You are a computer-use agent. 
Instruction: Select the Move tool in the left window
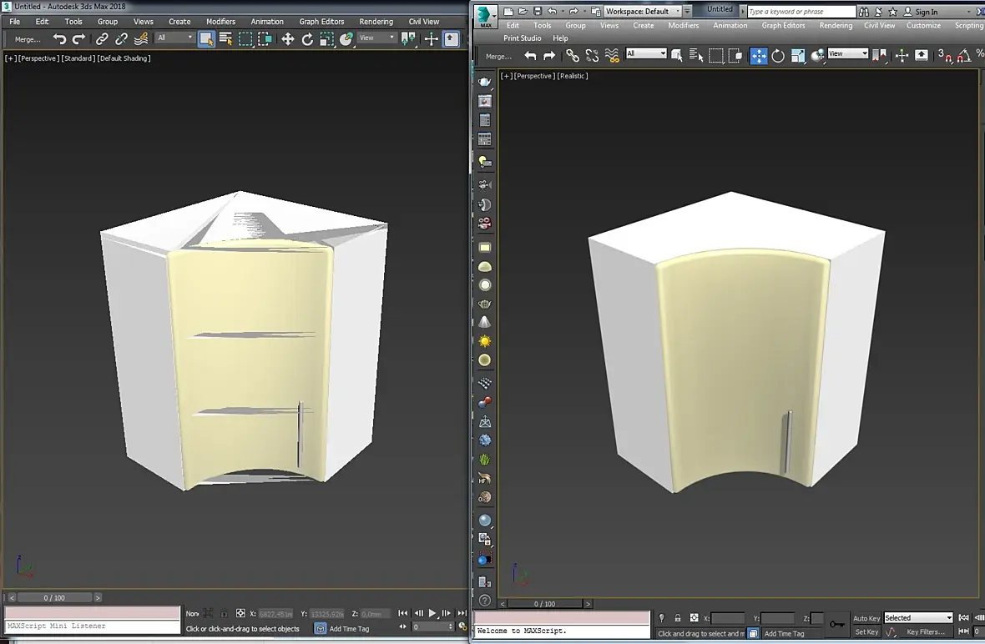287,39
